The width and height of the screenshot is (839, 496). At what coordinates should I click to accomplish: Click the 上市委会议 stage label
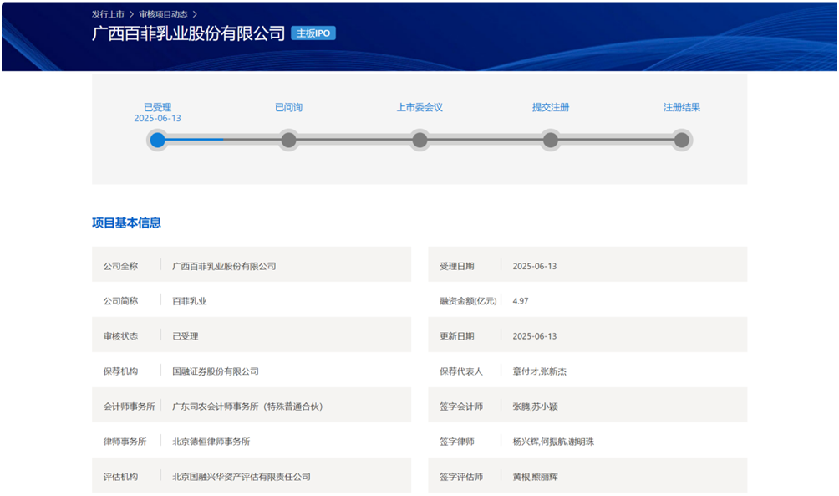pos(419,107)
